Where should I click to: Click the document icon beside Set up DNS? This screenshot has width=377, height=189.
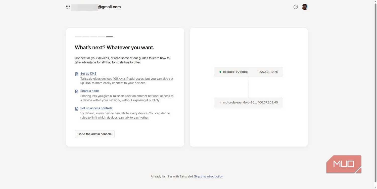click(x=77, y=74)
